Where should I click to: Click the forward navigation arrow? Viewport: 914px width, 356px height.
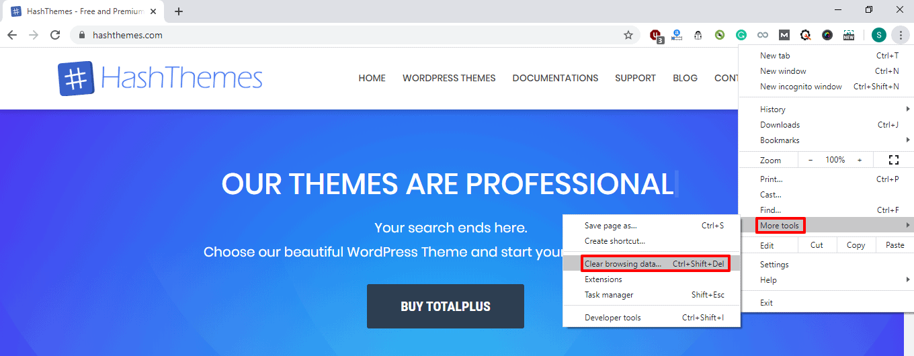[34, 35]
